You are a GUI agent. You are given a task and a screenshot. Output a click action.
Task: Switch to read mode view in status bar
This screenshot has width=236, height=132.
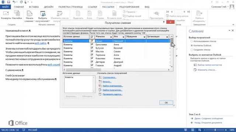tap(185, 130)
